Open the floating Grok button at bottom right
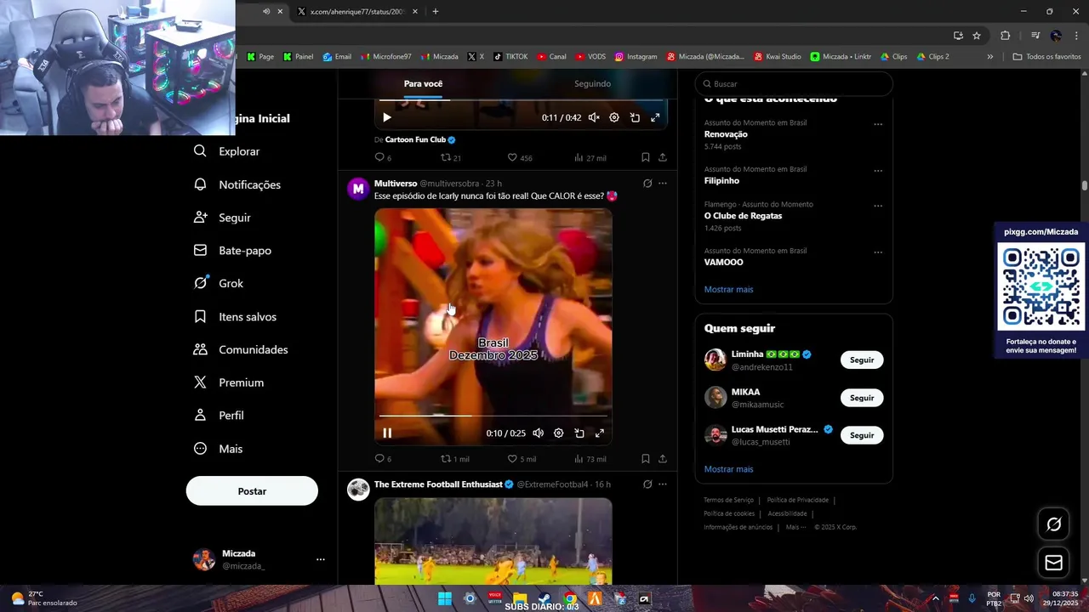The image size is (1089, 612). pos(1053,524)
